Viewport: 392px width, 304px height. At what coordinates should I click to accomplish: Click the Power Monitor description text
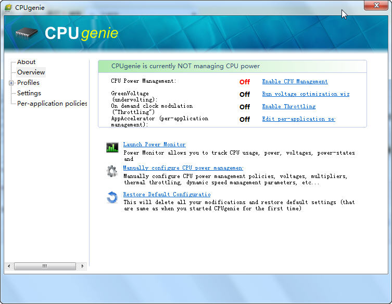(x=239, y=156)
